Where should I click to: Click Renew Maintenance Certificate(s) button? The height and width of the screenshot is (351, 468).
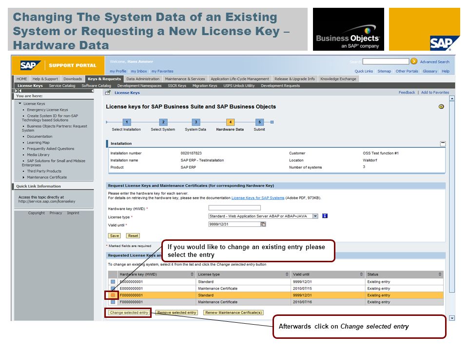[234, 312]
